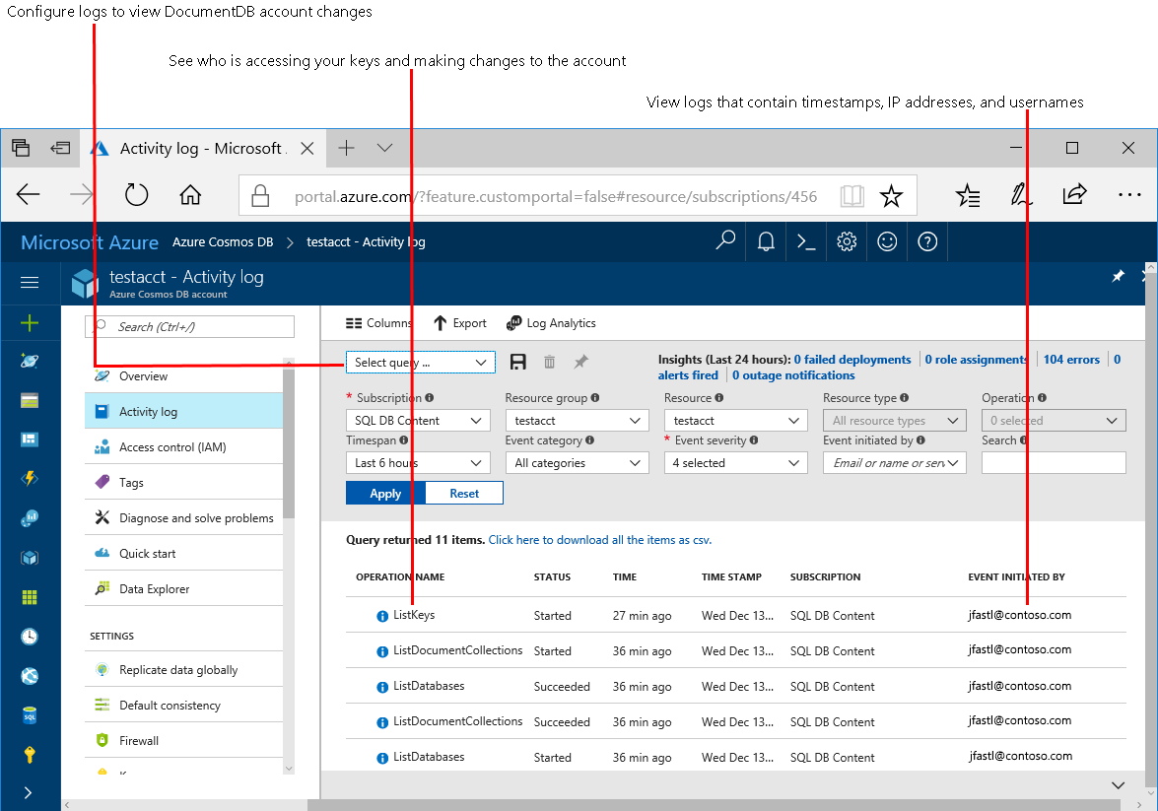Open Log Analytics from the toolbar
Image resolution: width=1158 pixels, height=811 pixels.
click(551, 323)
